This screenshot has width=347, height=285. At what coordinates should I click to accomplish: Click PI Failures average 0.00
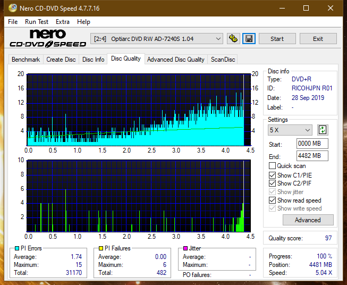tap(160, 257)
